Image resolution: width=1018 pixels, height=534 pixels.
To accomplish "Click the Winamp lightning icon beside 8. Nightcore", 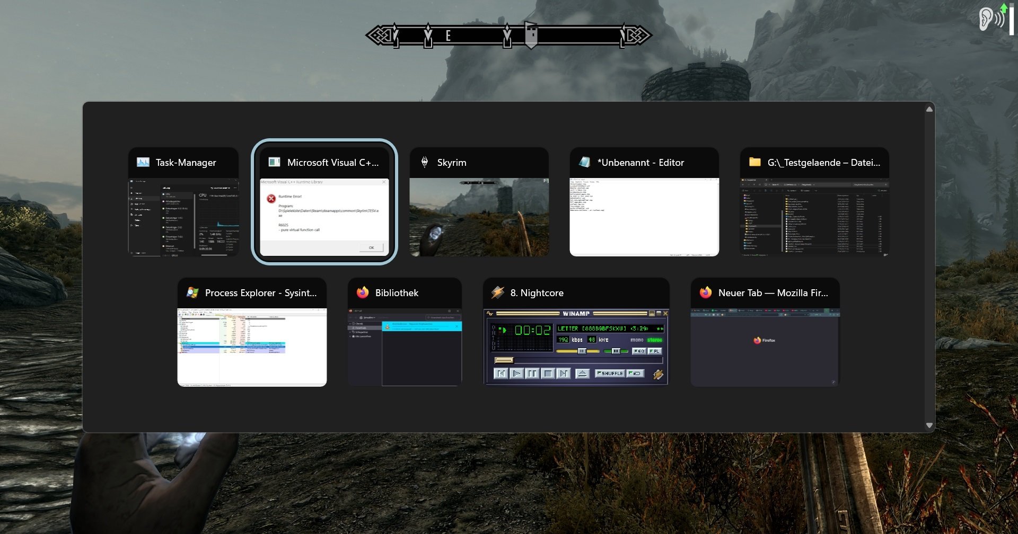I will pos(498,292).
